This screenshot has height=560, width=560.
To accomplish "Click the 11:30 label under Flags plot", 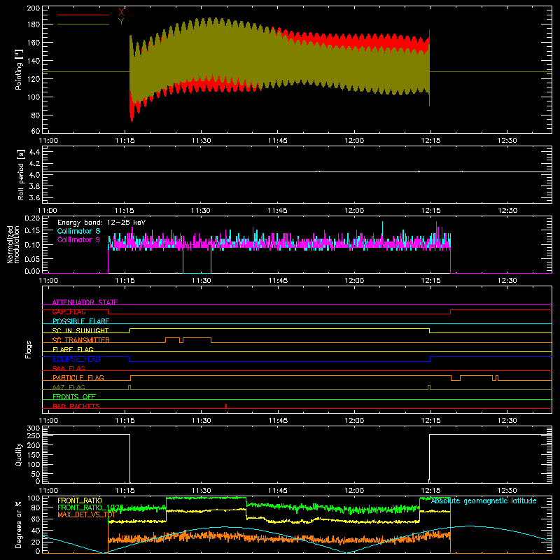I will pos(201,421).
